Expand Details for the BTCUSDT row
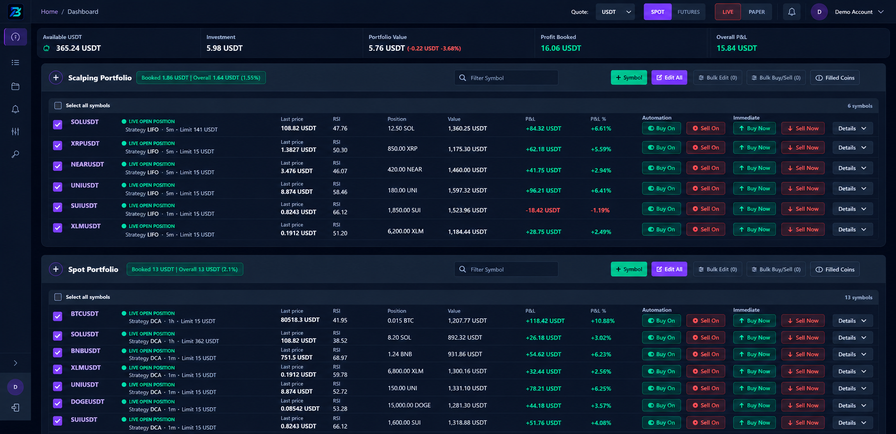The image size is (896, 434). tap(852, 321)
